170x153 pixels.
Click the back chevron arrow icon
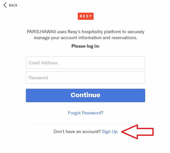click(x=5, y=5)
